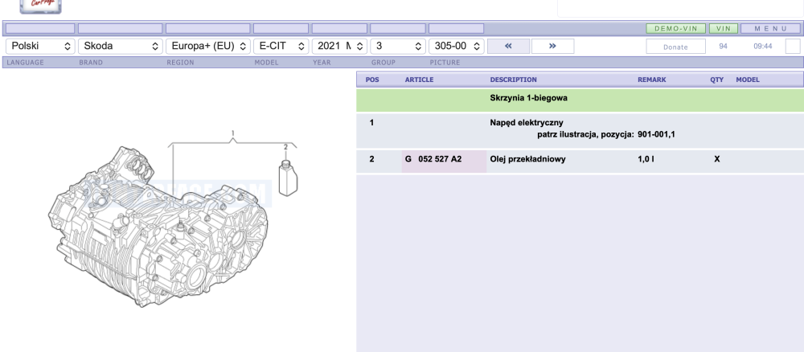This screenshot has width=804, height=352.
Task: Click the DEMO-VIN button
Action: (x=676, y=29)
